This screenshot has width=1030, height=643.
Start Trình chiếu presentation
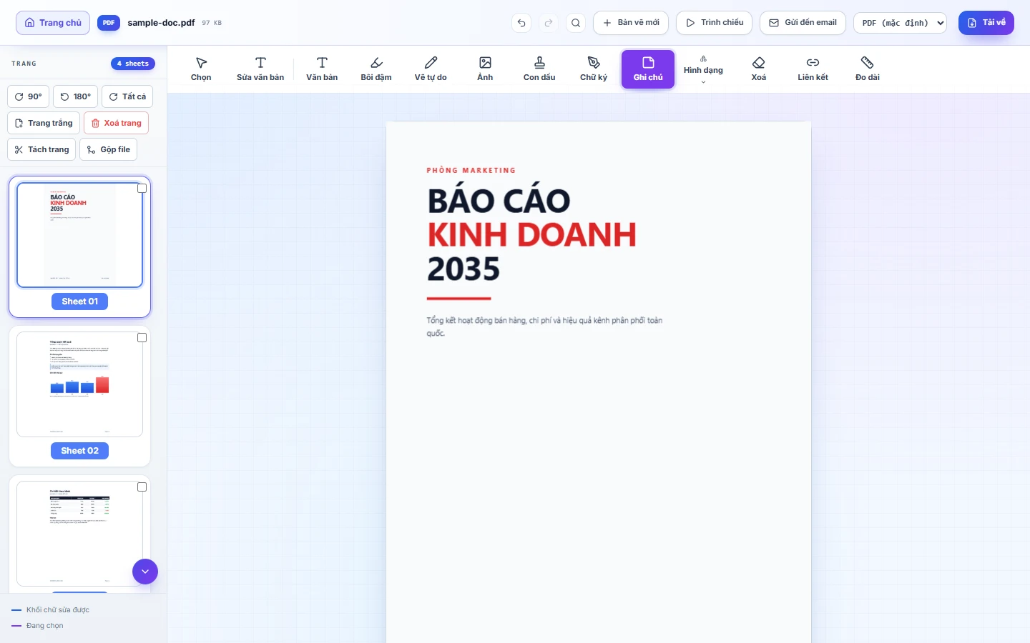tap(714, 23)
